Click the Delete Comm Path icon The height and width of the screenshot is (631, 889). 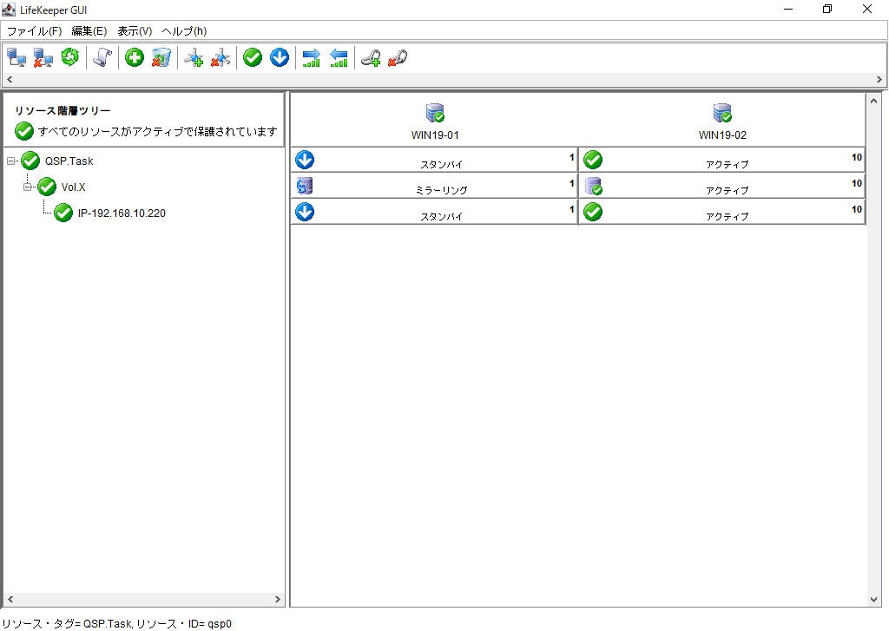pyautogui.click(x=221, y=58)
